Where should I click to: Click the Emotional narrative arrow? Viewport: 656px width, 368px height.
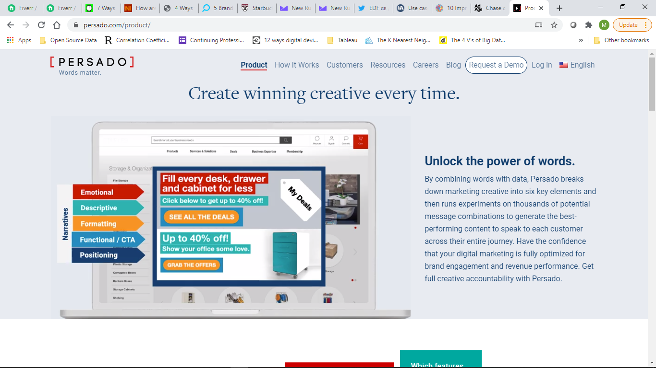[x=108, y=192]
